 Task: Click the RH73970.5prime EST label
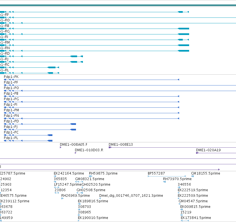click(x=177, y=179)
